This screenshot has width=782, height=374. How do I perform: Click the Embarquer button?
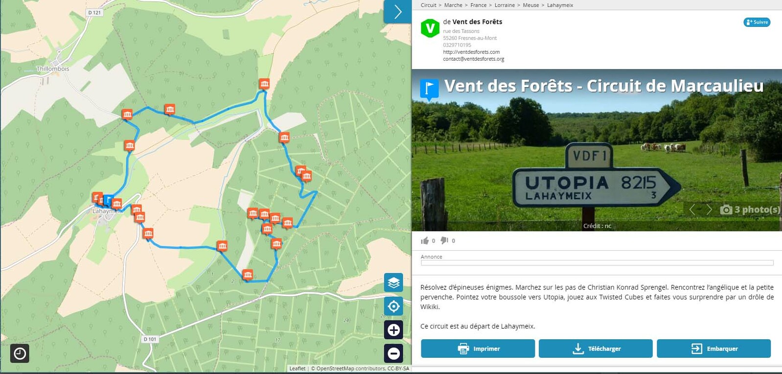(x=713, y=349)
